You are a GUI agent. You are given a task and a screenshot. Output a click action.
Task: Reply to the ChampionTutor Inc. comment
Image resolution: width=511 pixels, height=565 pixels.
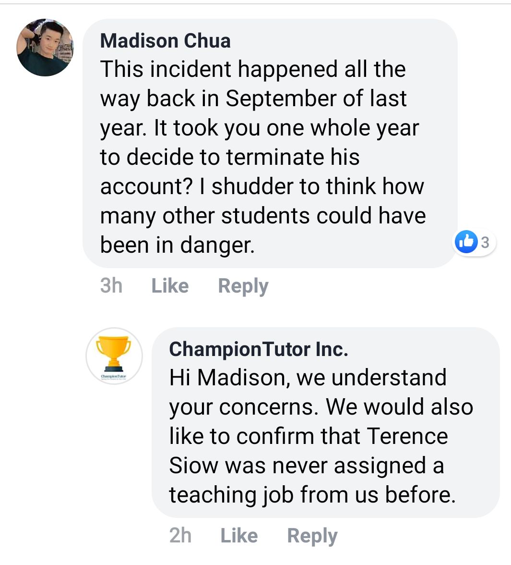point(312,536)
